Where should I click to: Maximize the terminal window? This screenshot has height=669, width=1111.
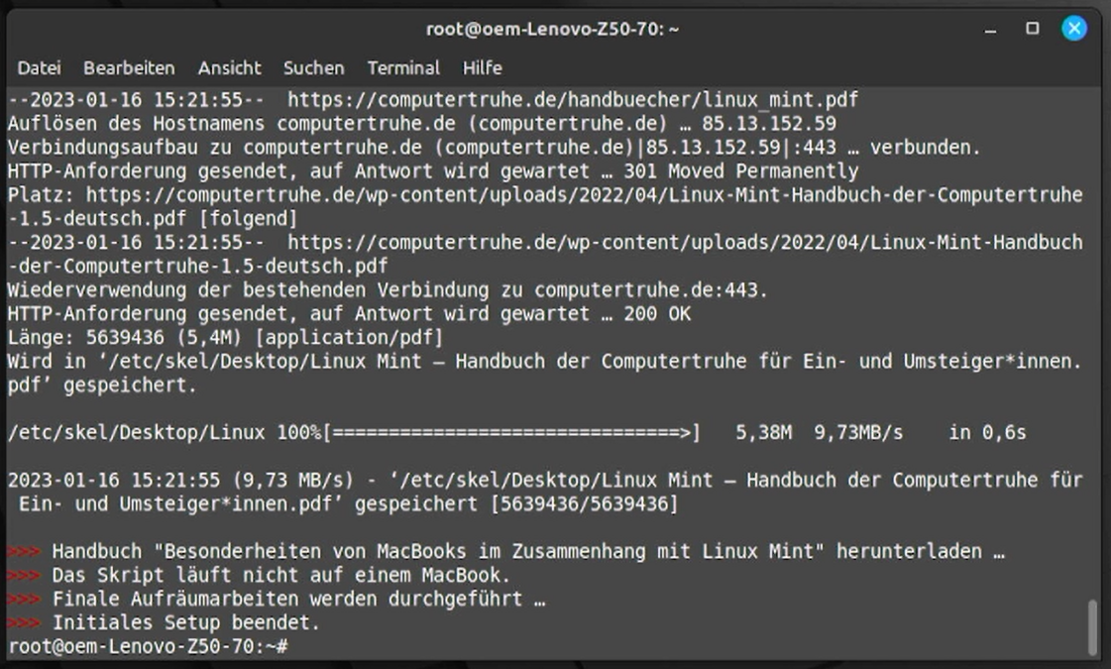click(1032, 29)
